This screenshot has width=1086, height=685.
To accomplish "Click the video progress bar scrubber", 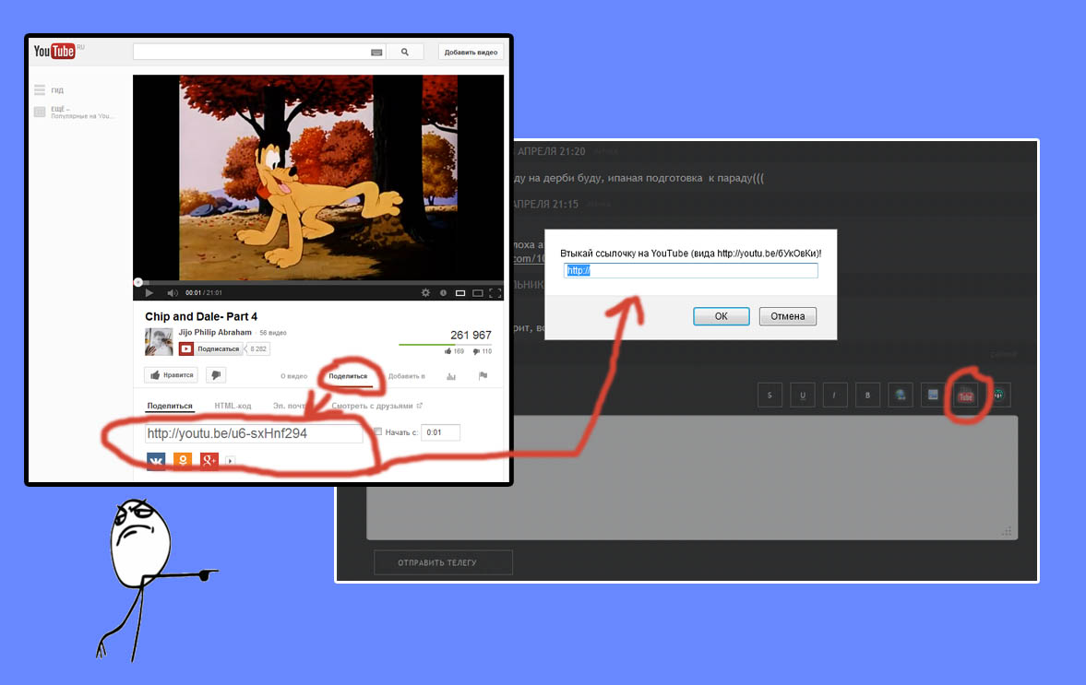I will pos(137,281).
